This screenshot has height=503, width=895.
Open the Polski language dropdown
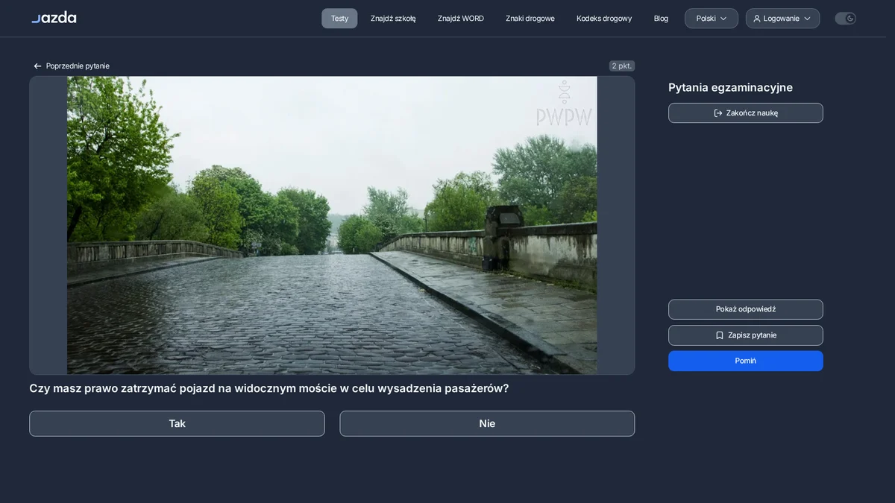pyautogui.click(x=712, y=19)
